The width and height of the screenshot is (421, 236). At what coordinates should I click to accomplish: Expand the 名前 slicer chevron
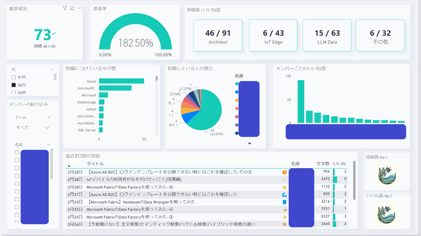click(x=49, y=145)
